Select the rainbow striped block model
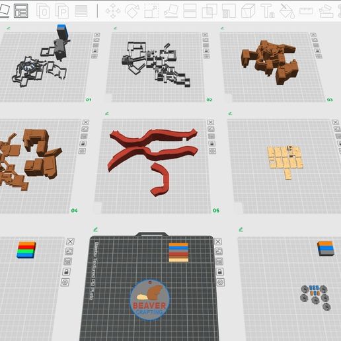Screen dimensions: 341x341 coord(26,250)
